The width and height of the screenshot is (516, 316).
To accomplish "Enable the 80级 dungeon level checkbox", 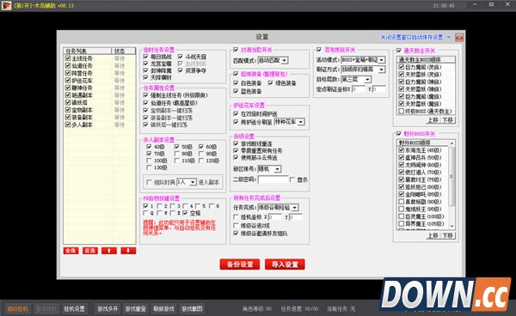I will pos(176,154).
